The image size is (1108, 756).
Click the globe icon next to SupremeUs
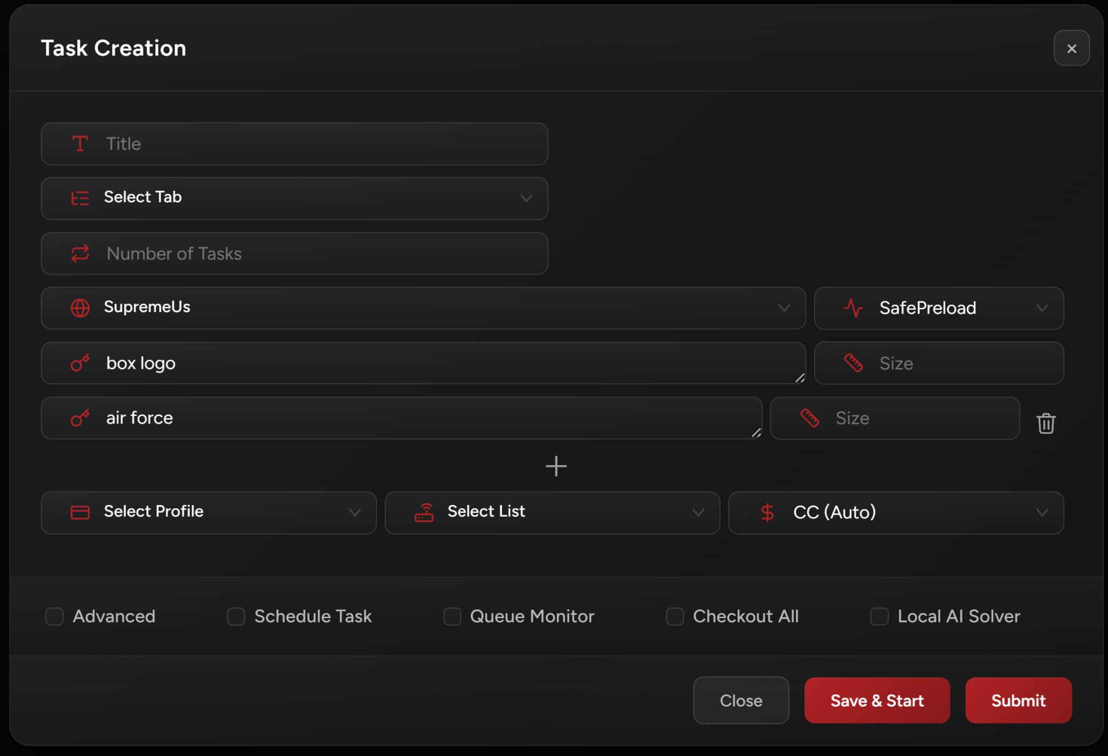pyautogui.click(x=80, y=308)
